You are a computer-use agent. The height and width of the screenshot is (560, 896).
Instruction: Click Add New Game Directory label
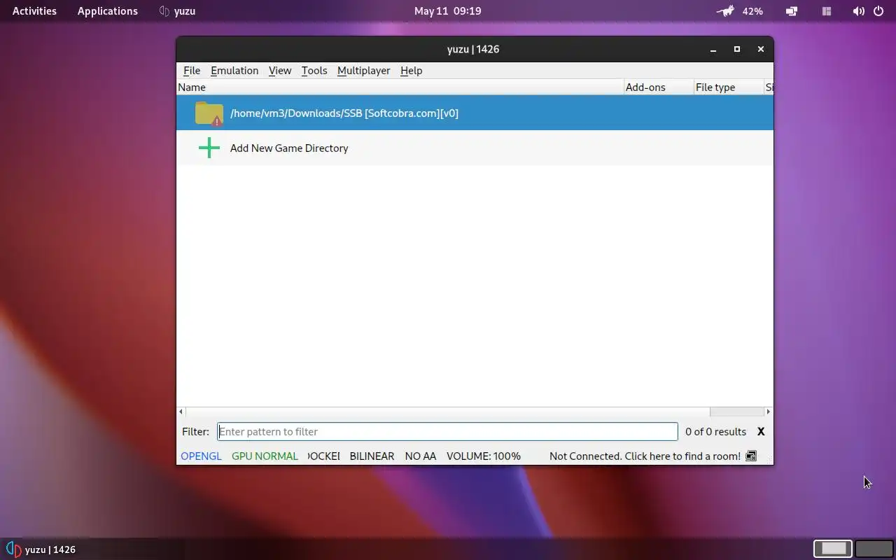289,148
